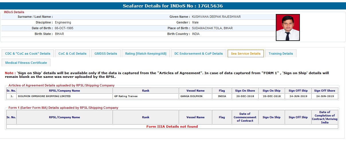346x142 pixels.
Task: Click the "Form IIIA Details not found" message
Action: click(x=172, y=127)
